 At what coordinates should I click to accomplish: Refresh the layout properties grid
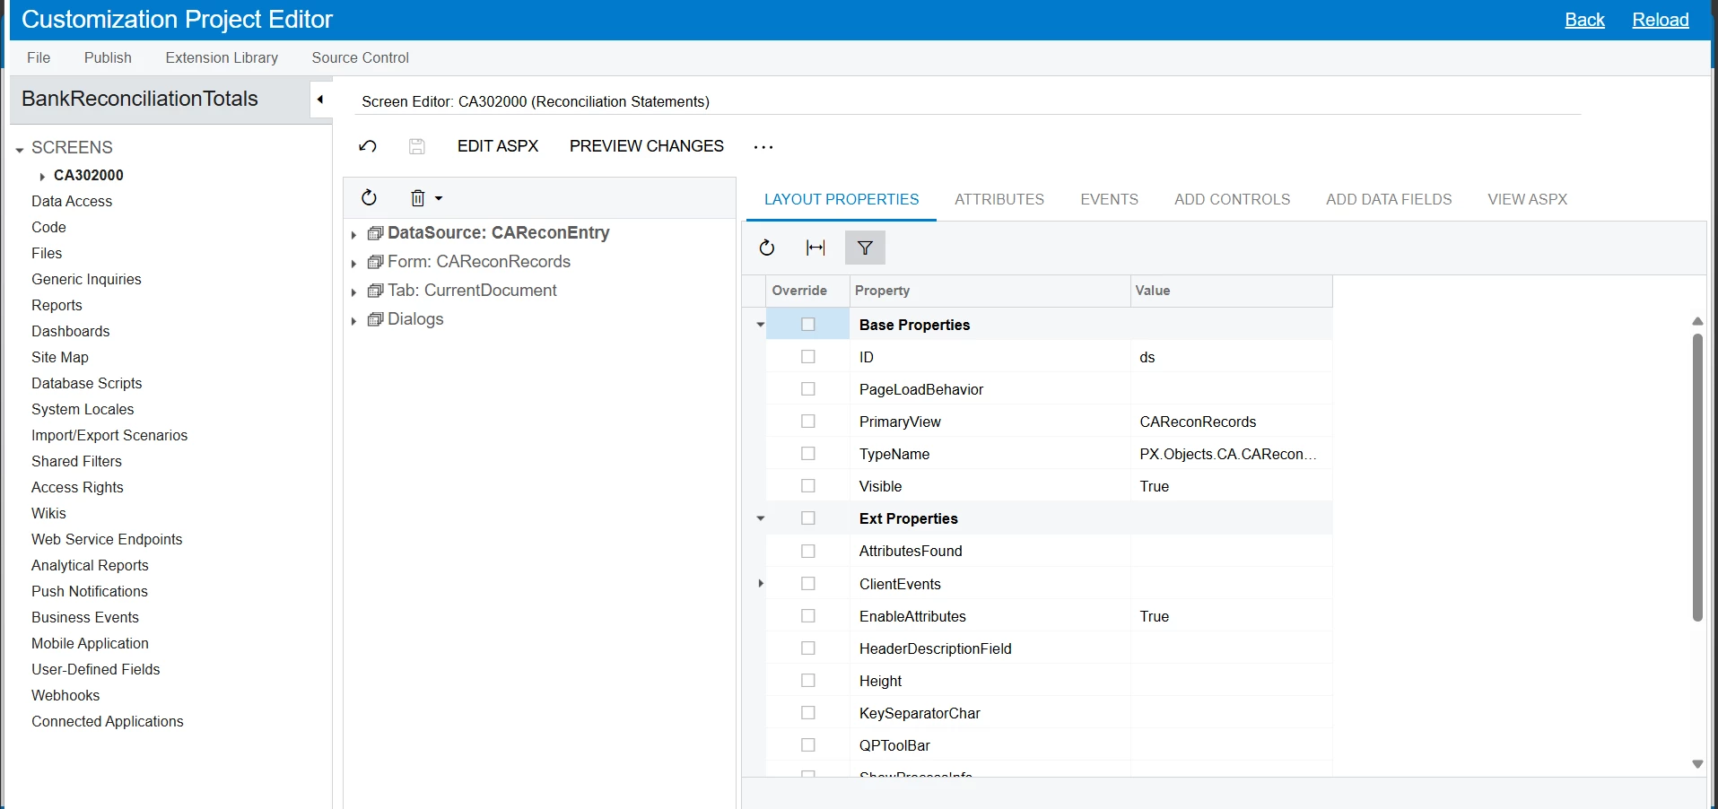click(x=767, y=248)
